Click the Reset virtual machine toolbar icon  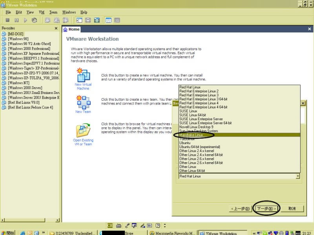coord(34,20)
